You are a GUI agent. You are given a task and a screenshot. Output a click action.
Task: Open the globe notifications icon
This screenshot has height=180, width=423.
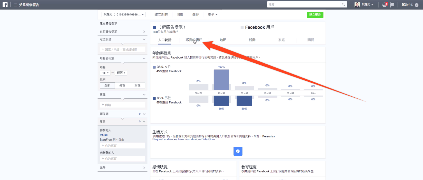point(385,5)
